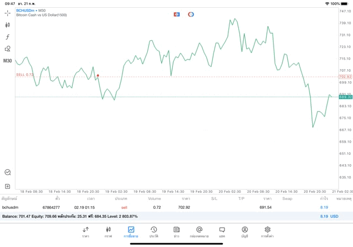353x247 pixels.
Task: Open the ประวัติ history tab
Action: tap(153, 232)
